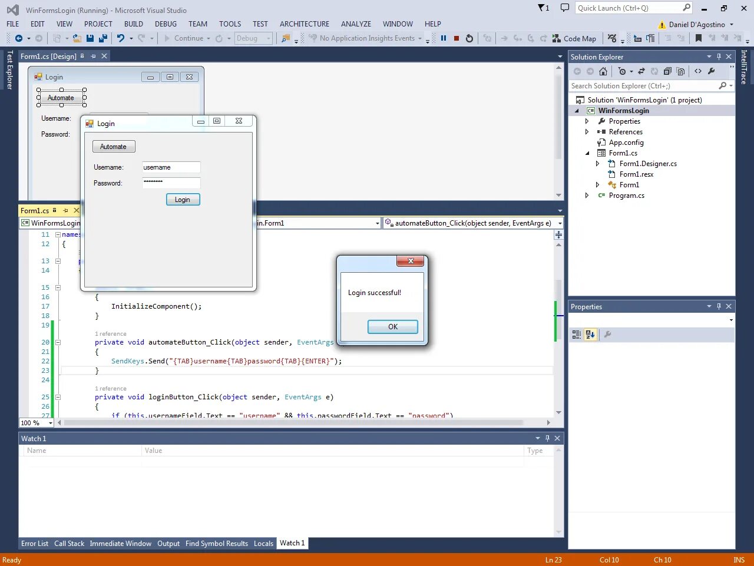Expand the Properties node in Solution Explorer

coord(587,121)
